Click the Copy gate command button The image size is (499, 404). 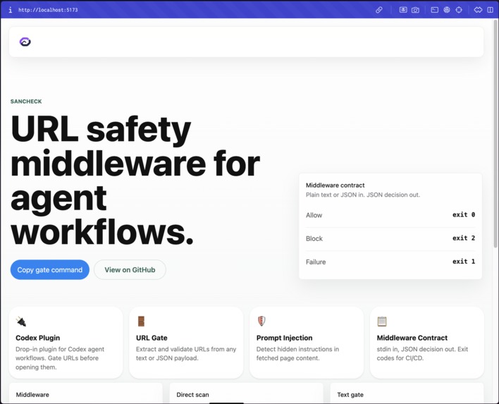(50, 269)
